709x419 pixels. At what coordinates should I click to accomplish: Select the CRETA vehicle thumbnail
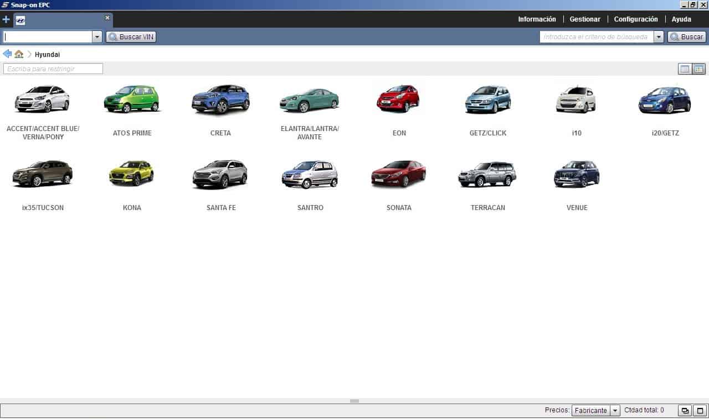(x=220, y=100)
